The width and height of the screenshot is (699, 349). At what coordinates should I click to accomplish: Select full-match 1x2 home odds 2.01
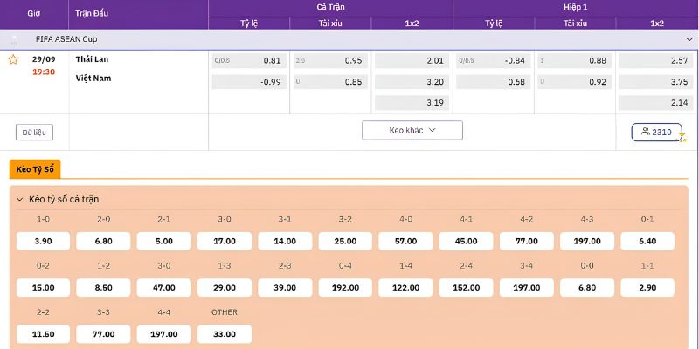click(412, 60)
